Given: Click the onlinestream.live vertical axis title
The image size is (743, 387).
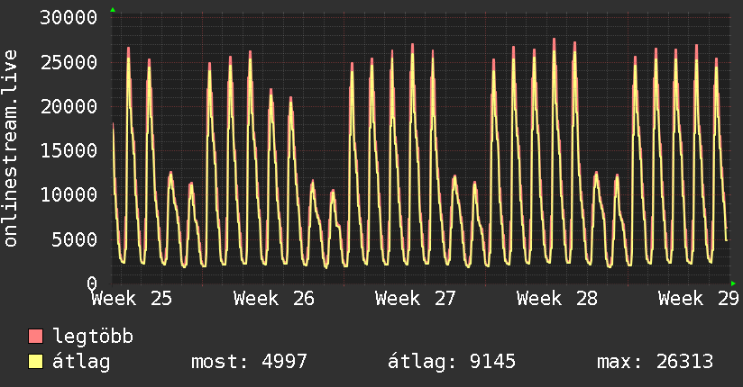Looking at the screenshot, I should (x=11, y=148).
